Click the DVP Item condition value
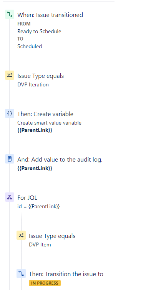The image size is (146, 290). tap(40, 244)
